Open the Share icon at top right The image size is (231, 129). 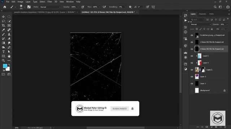point(228,7)
